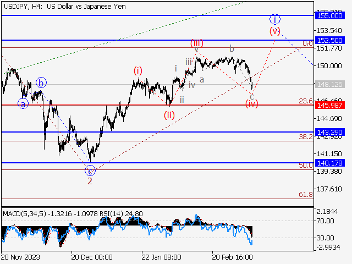The height and width of the screenshot is (264, 352).
Task: Click the Fibonacci 50.0 level label
Action: coord(306,165)
